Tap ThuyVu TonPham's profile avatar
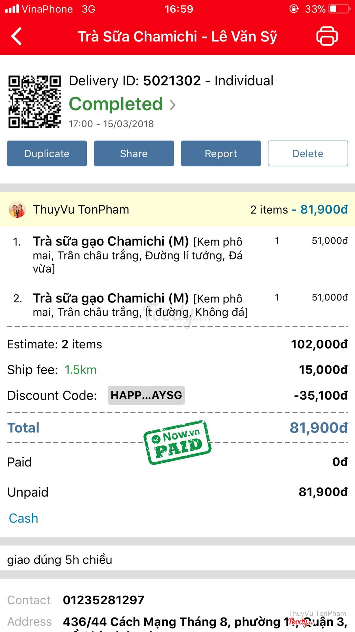 click(x=17, y=209)
